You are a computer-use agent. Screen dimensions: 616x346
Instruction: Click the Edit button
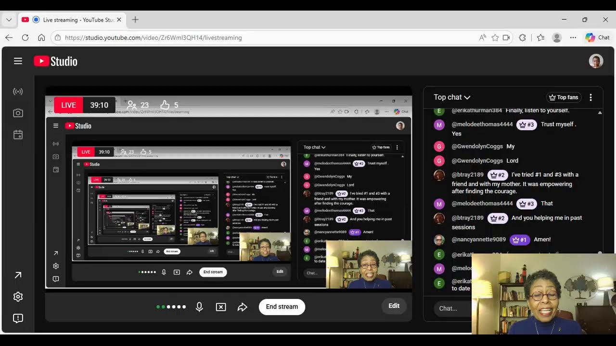[394, 306]
